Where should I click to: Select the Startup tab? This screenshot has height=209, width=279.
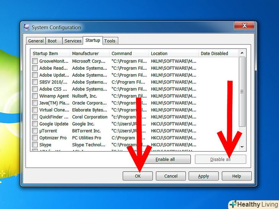pyautogui.click(x=93, y=40)
